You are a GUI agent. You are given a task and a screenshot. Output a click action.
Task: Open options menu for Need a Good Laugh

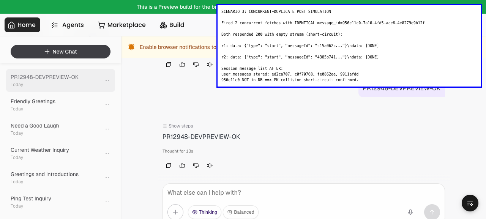107,129
